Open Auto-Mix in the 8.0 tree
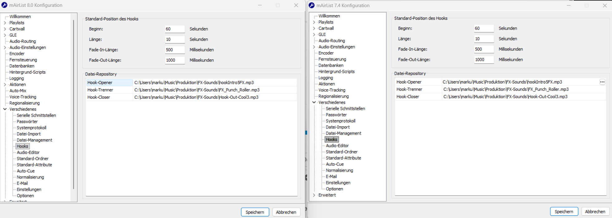Image resolution: width=612 pixels, height=218 pixels. click(18, 91)
